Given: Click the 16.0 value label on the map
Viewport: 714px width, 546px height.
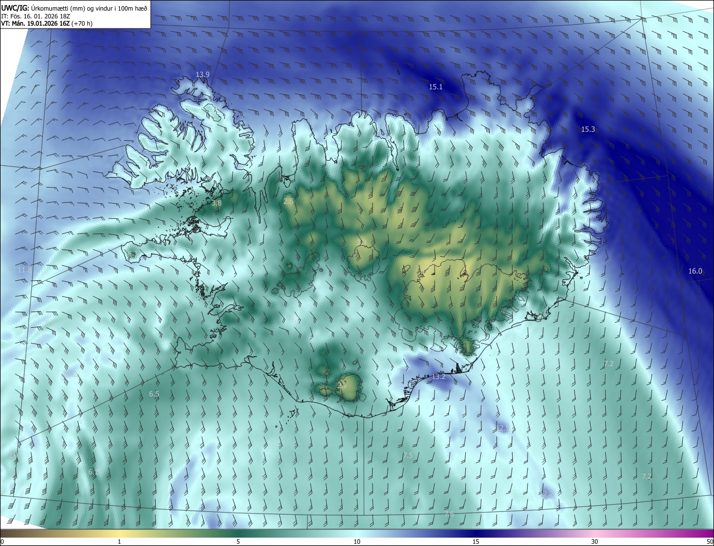Looking at the screenshot, I should tap(695, 271).
